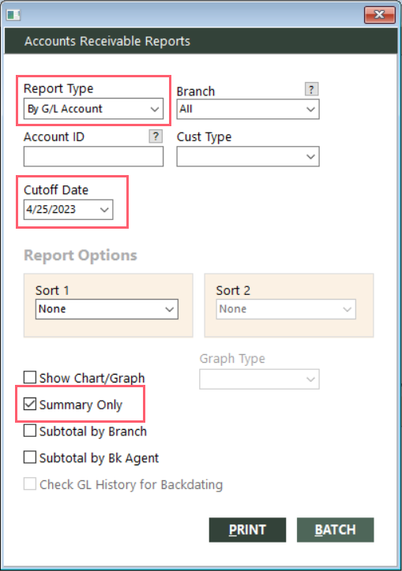The height and width of the screenshot is (571, 402).
Task: Click the BATCH button
Action: (x=335, y=530)
